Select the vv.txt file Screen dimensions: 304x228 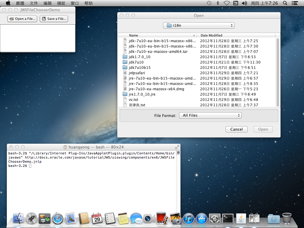click(x=133, y=100)
